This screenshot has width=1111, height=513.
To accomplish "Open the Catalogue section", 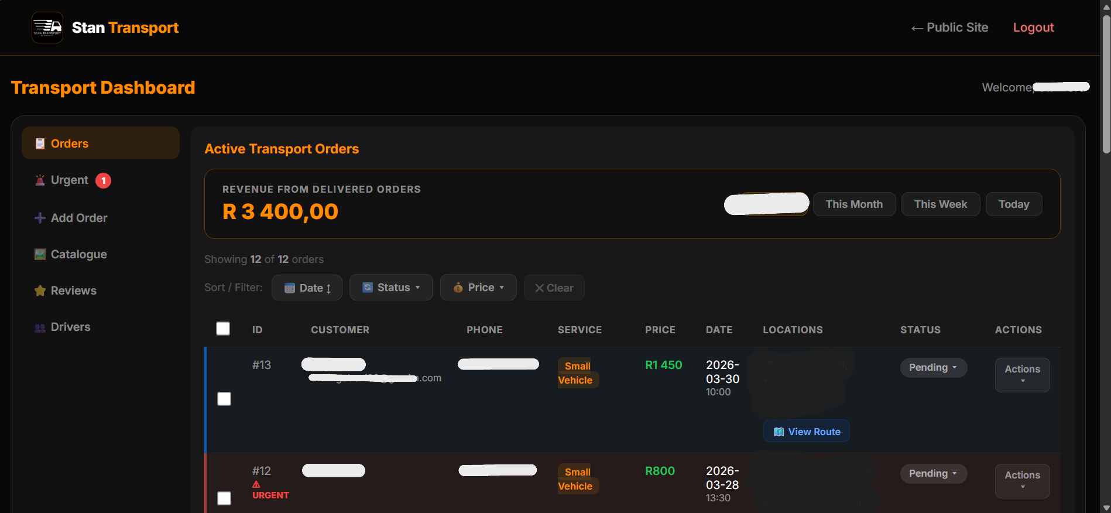I will [101, 254].
